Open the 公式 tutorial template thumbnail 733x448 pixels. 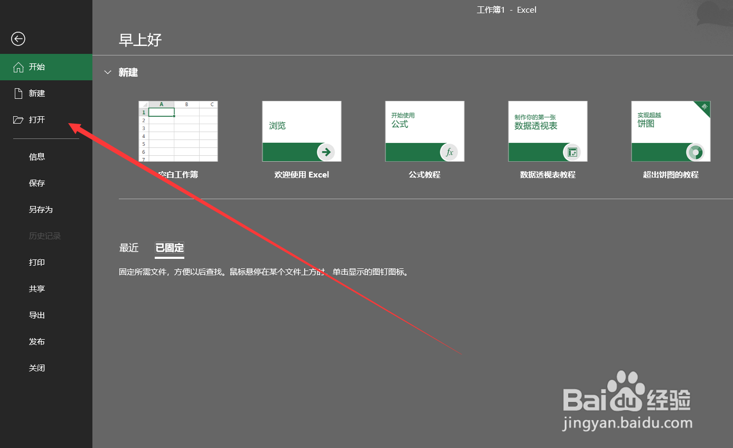click(x=425, y=132)
